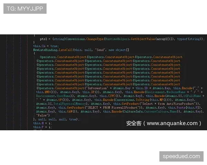Click the "SELECT * FROM FirewallProduct" query
This screenshot has height=165, width=207.
click(x=110, y=108)
